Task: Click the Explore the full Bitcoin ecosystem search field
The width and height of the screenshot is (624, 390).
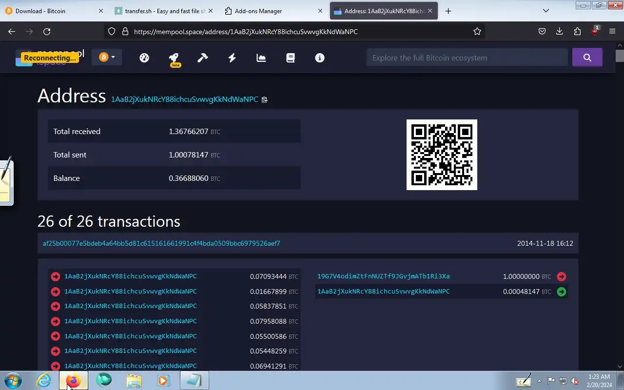Action: (467, 58)
